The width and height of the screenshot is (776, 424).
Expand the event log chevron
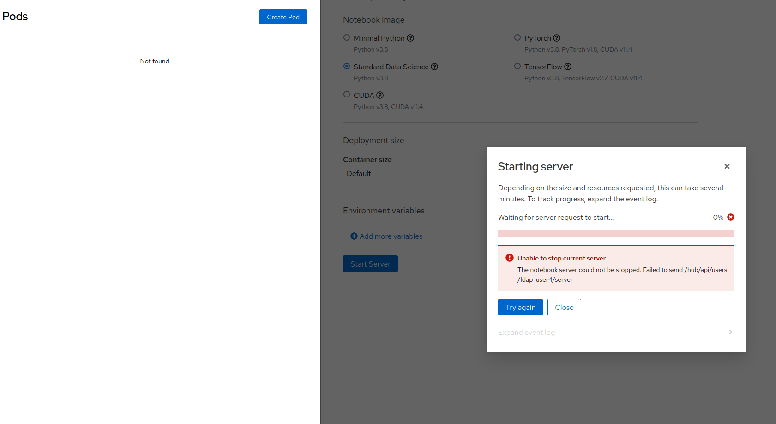click(x=730, y=332)
